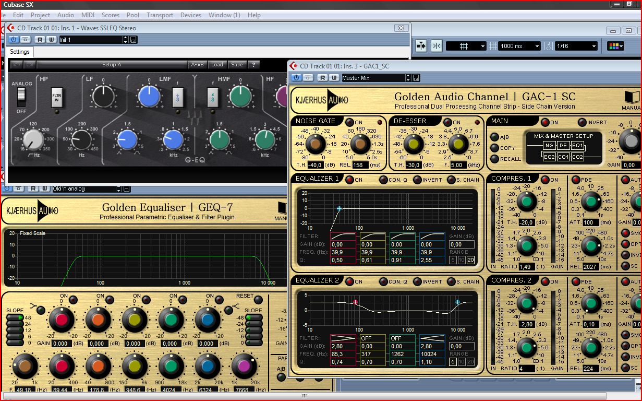
Task: Click the HP frequency knob in Waves SSLEQ
Action: pos(34,140)
